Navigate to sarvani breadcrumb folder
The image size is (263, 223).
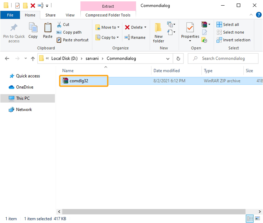pyautogui.click(x=92, y=58)
